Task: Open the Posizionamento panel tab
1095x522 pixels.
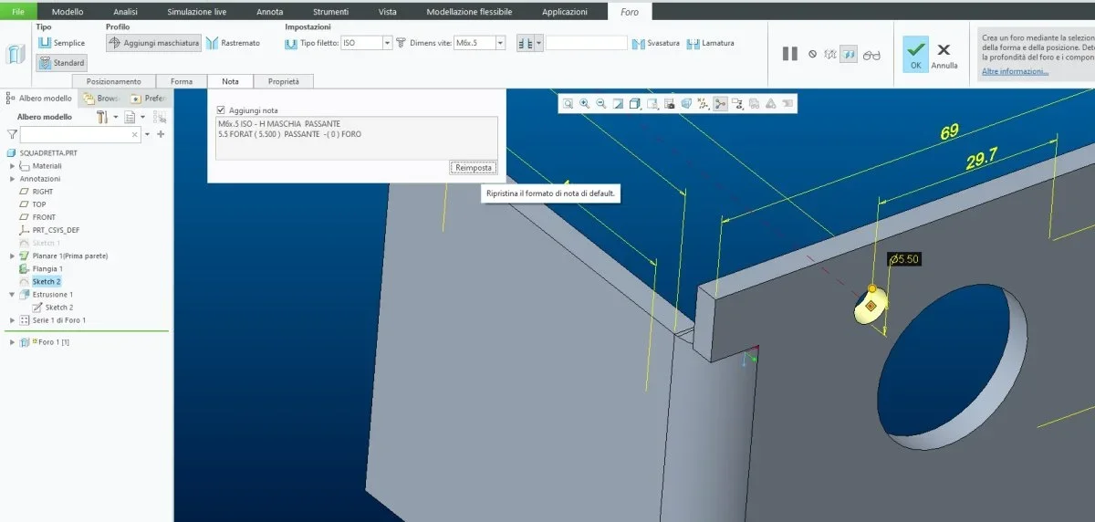Action: pos(113,81)
